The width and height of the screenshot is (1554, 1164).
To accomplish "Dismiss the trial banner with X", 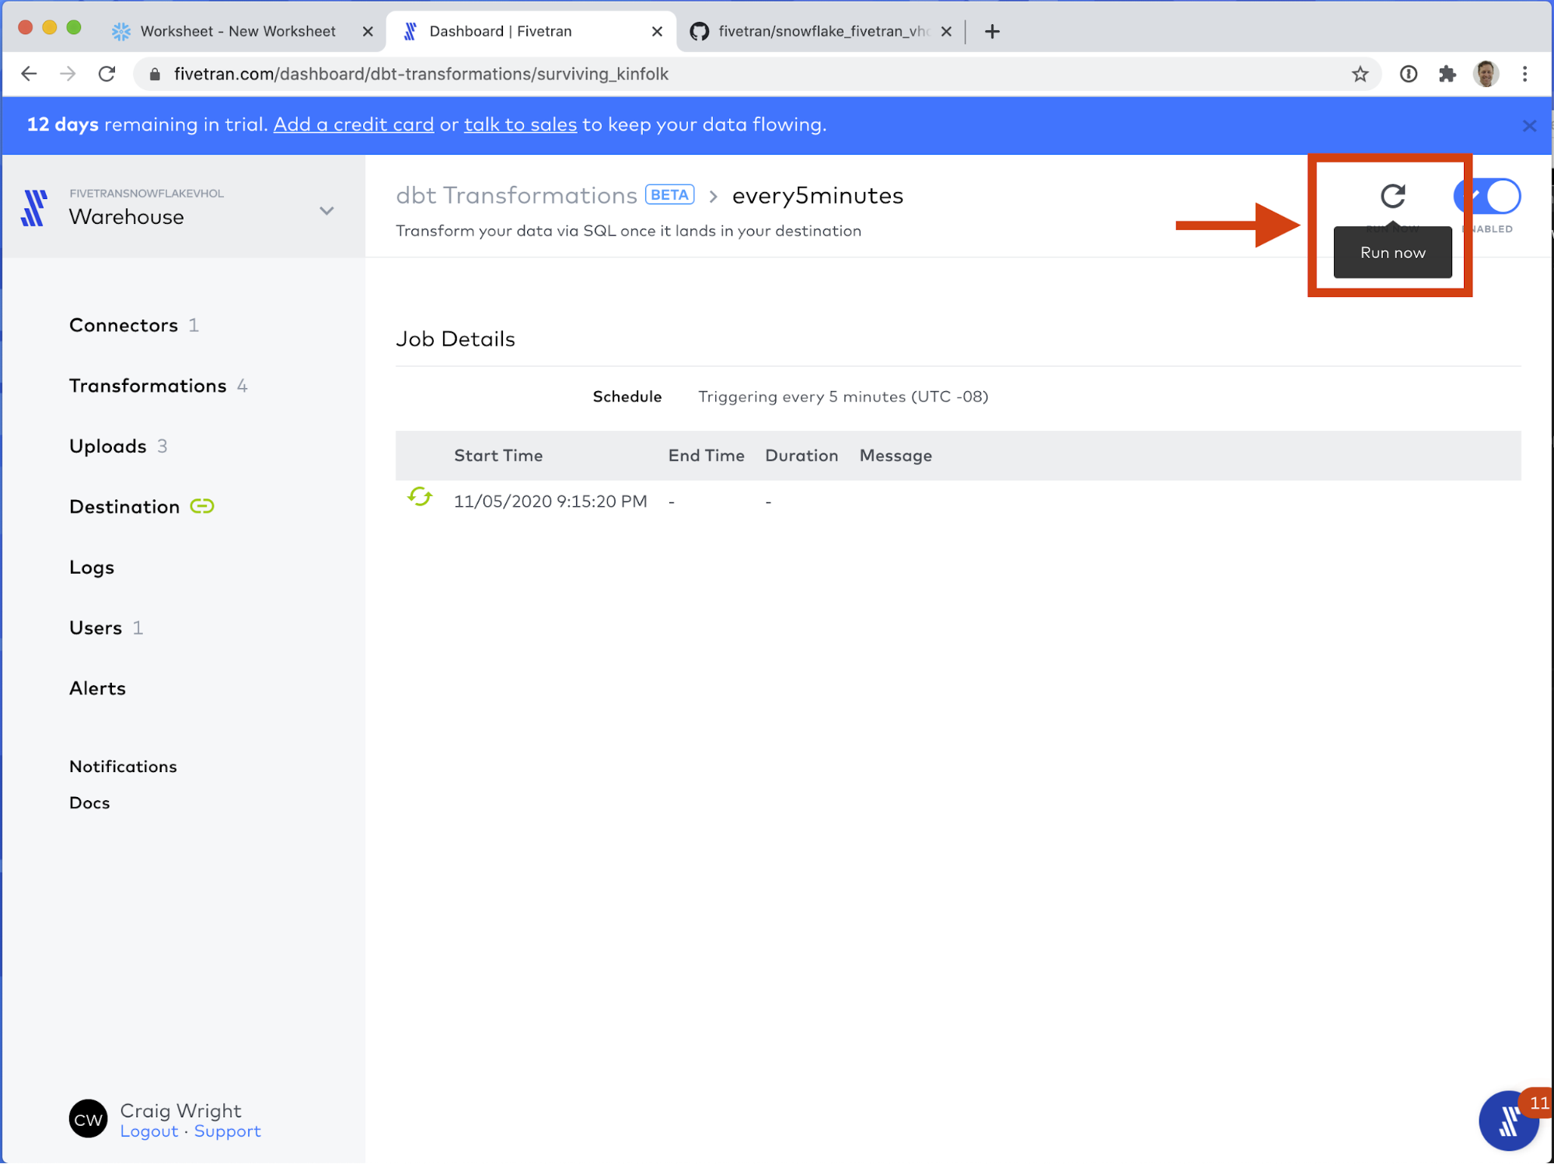I will 1529,126.
